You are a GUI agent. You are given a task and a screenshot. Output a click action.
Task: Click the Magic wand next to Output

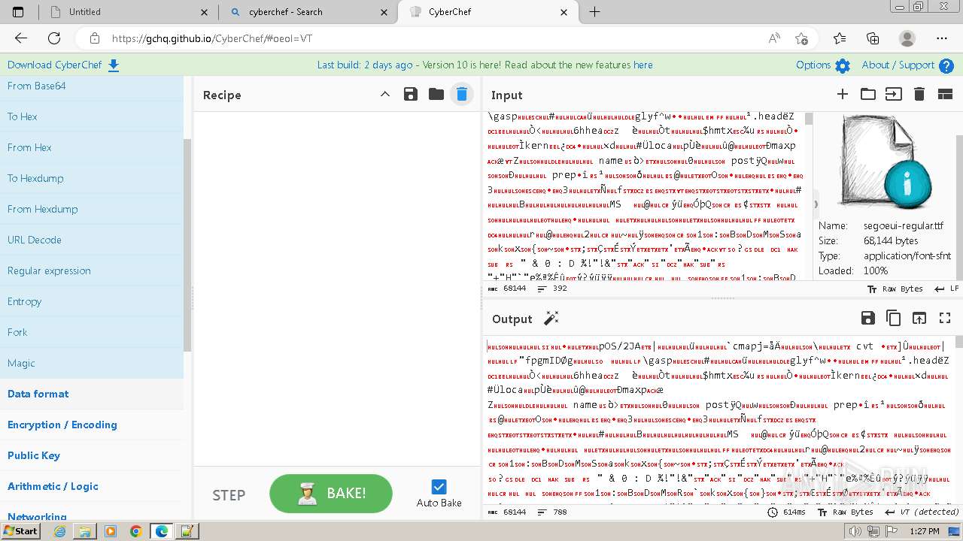551,319
